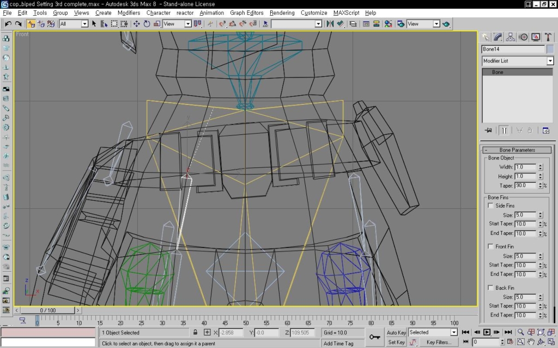Click the Align tool icon

[340, 24]
